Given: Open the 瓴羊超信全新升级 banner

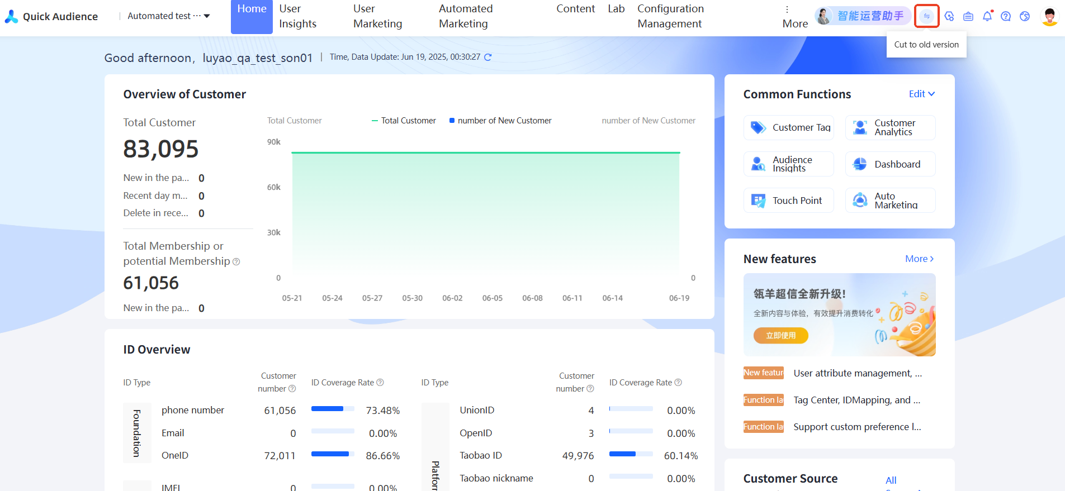Looking at the screenshot, I should click(x=840, y=314).
